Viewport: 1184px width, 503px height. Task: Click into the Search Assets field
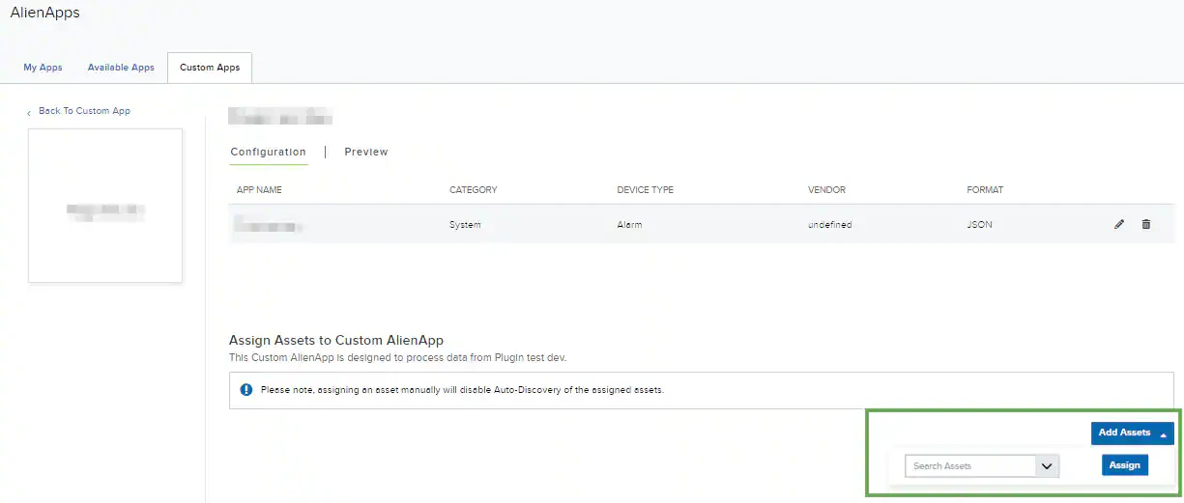coord(970,466)
